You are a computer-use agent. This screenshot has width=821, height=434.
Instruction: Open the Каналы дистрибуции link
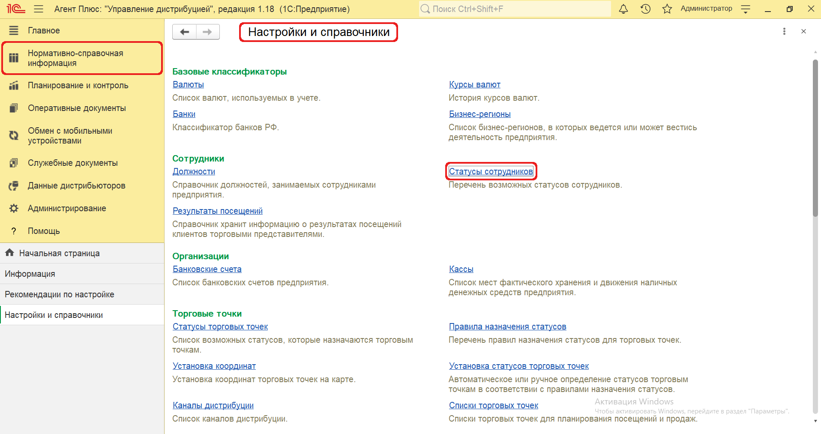(213, 405)
